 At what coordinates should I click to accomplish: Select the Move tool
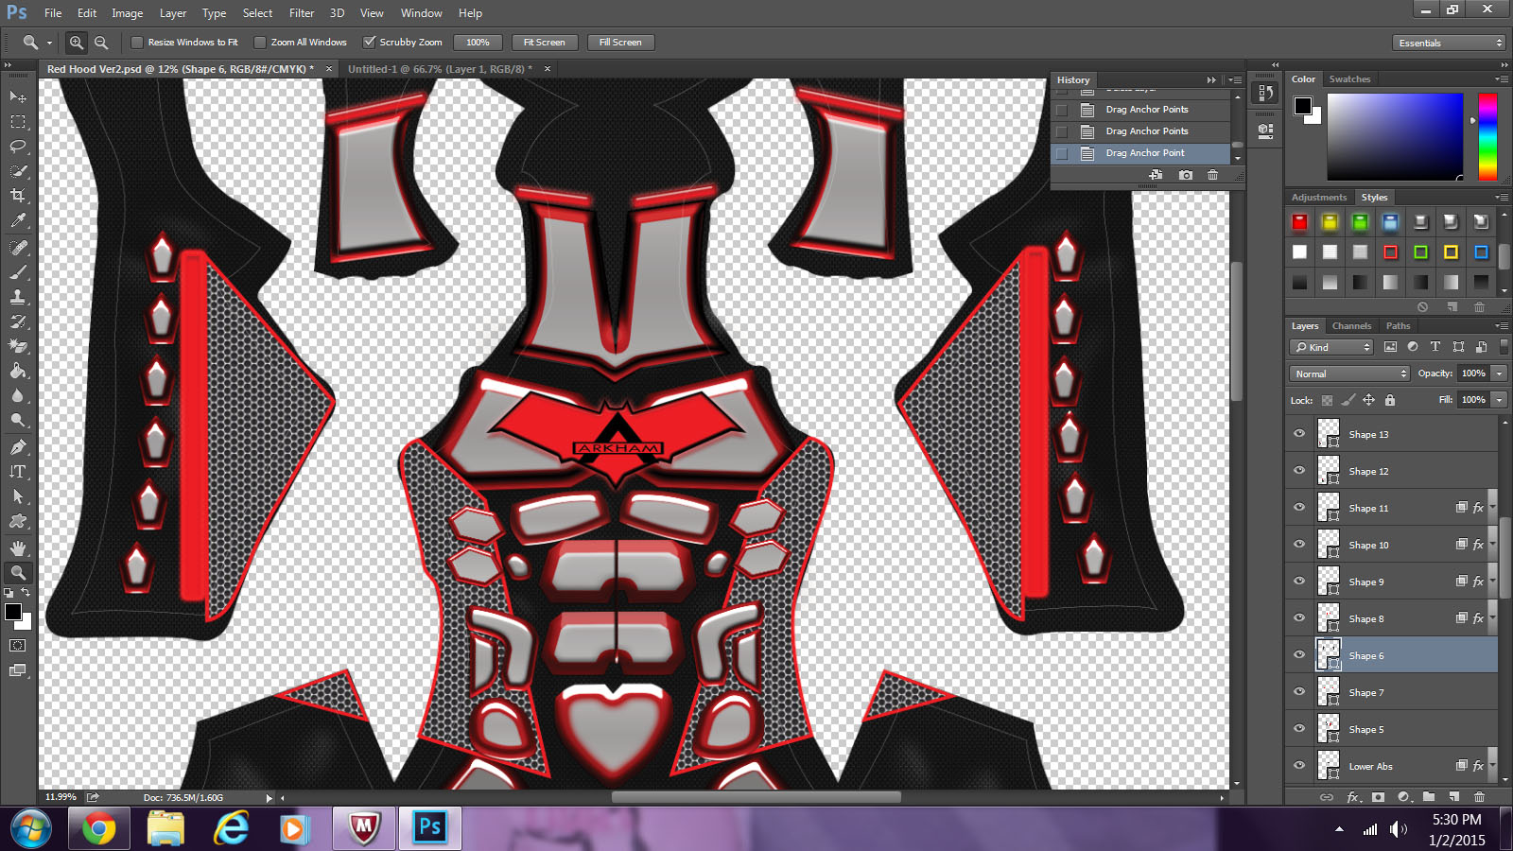[x=18, y=97]
